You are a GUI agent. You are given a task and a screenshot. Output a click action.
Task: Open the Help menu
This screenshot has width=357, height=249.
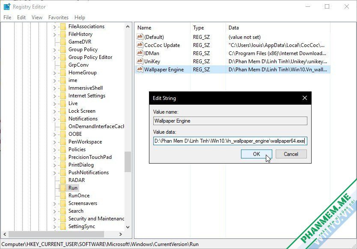pos(80,18)
